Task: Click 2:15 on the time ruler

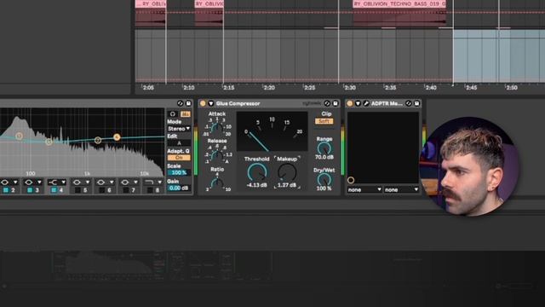Action: [x=229, y=88]
